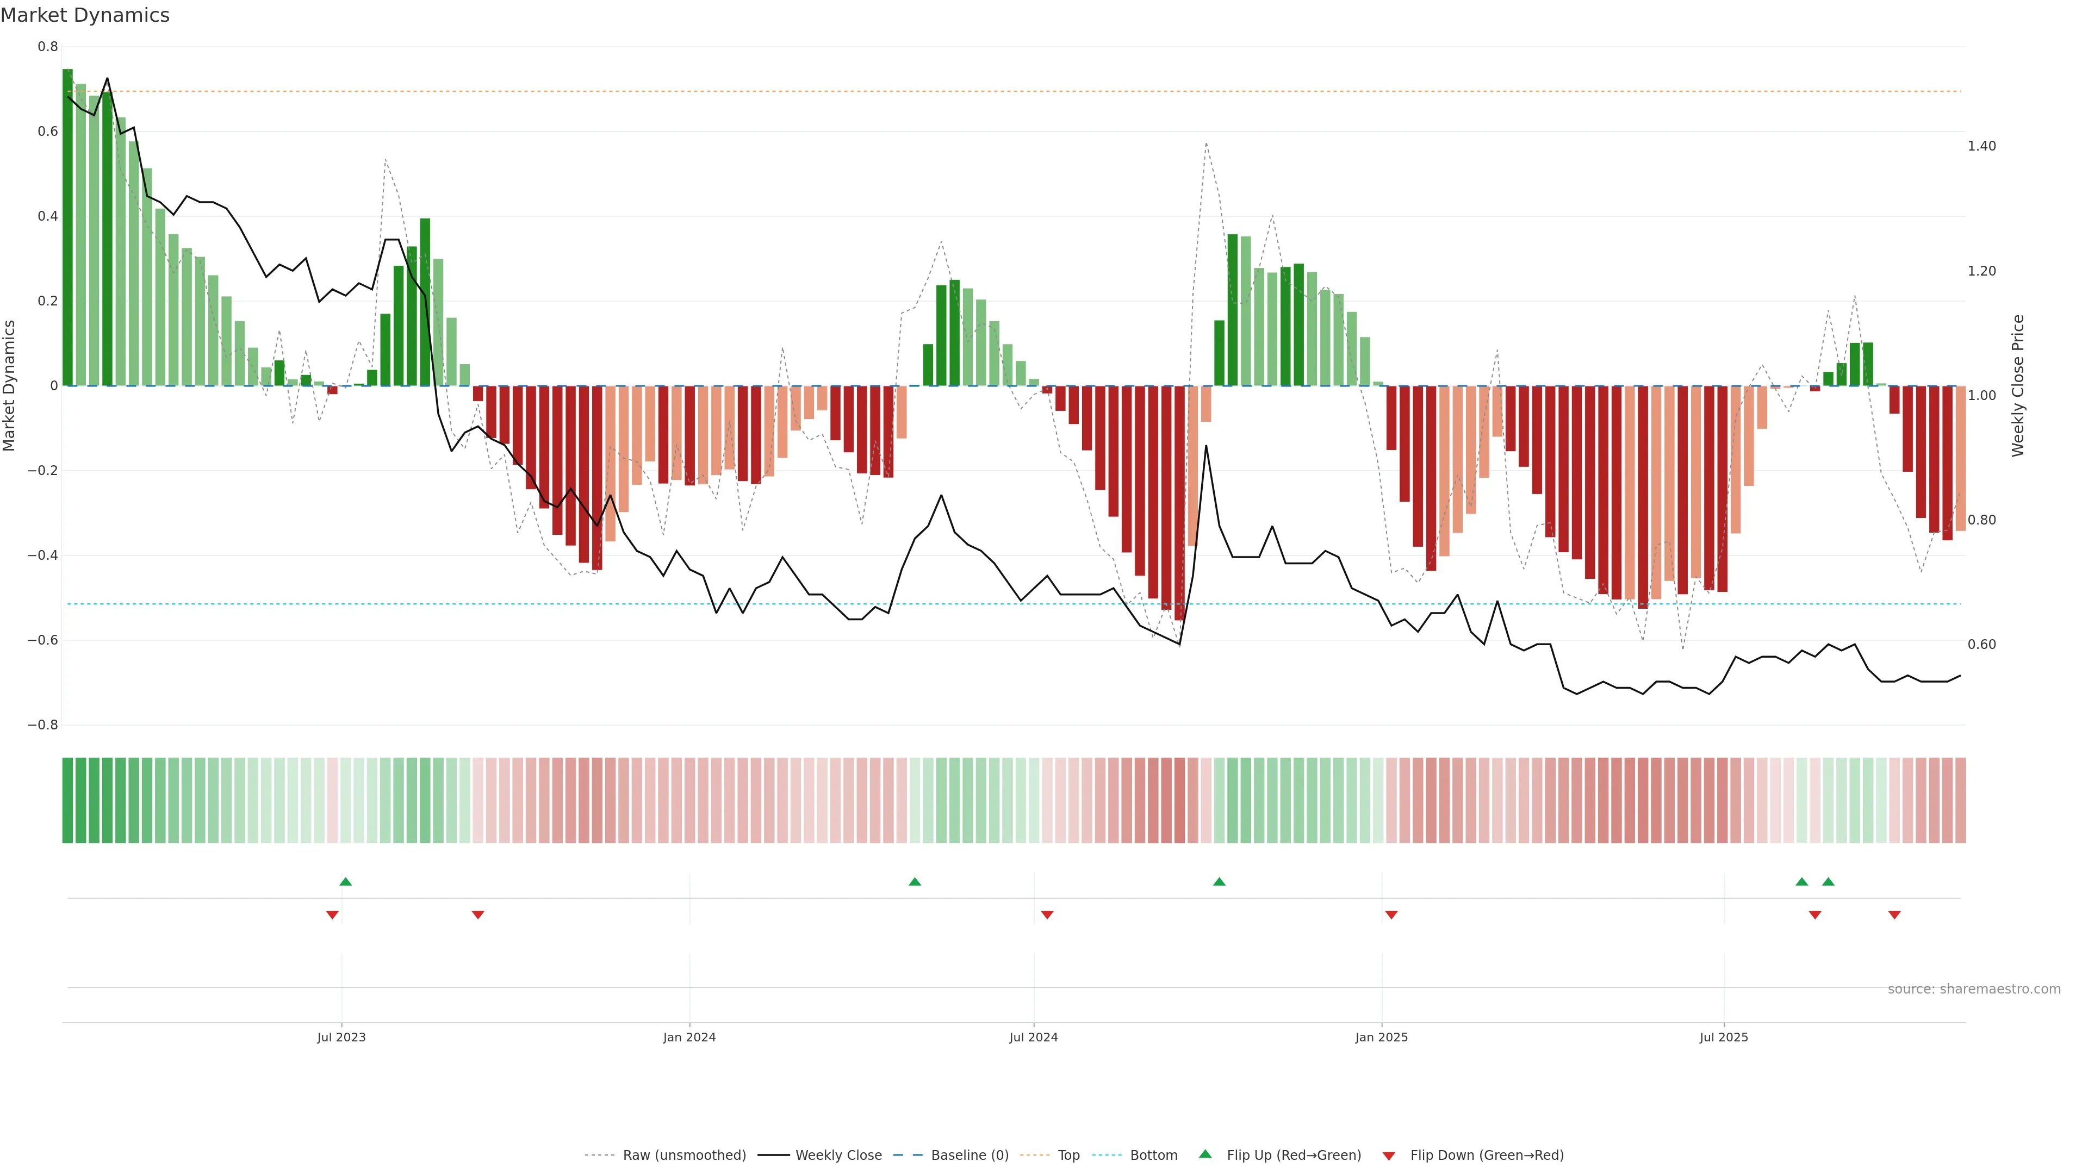Click the last red flip-down marker on right
The height and width of the screenshot is (1174, 2088).
coord(1893,915)
